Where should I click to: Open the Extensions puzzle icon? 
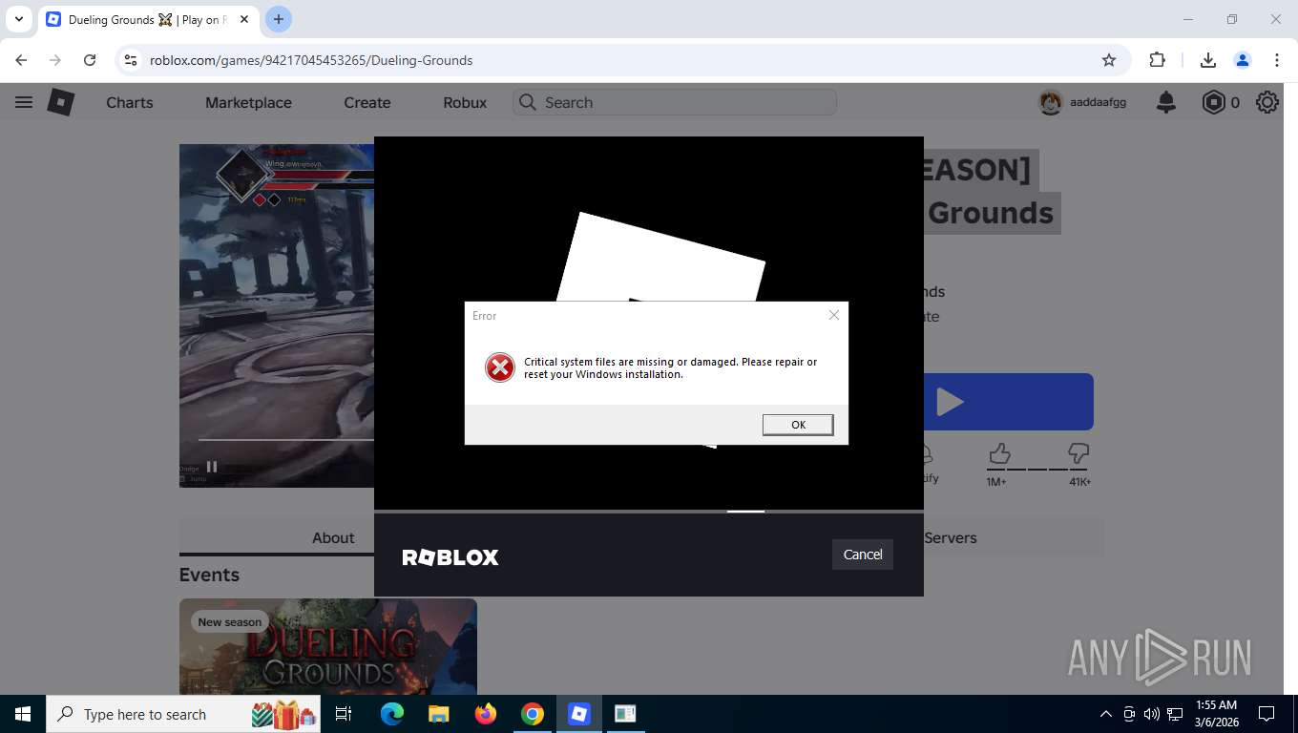pos(1157,60)
